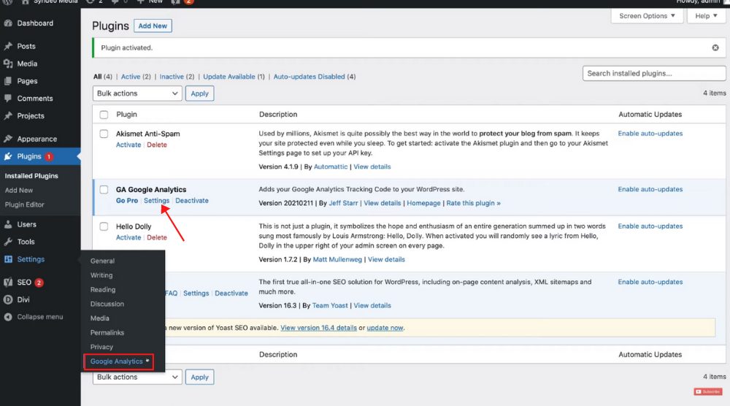Open the top Bulk actions dropdown
The image size is (730, 406).
[137, 93]
